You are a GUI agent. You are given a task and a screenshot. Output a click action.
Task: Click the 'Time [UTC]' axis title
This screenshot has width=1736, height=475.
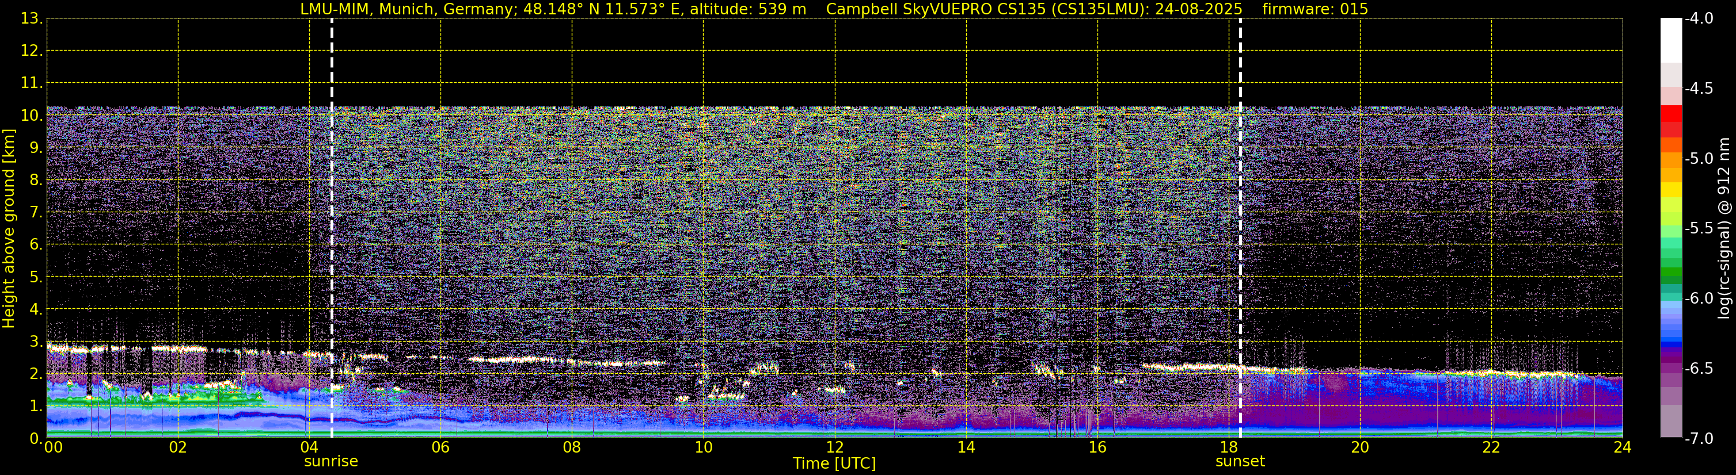click(x=834, y=463)
